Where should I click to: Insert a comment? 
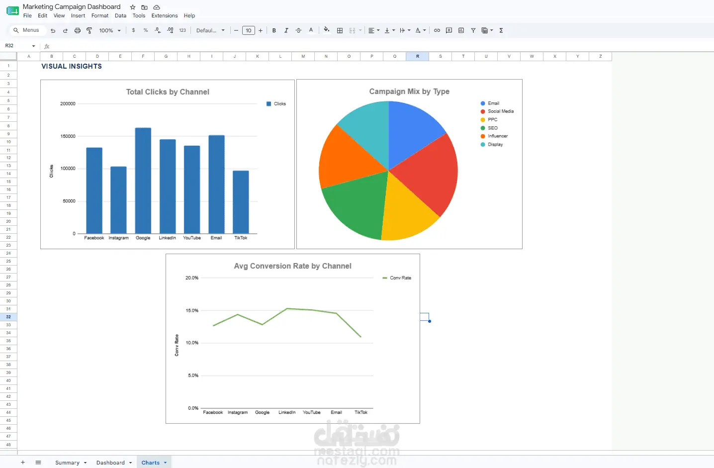449,31
